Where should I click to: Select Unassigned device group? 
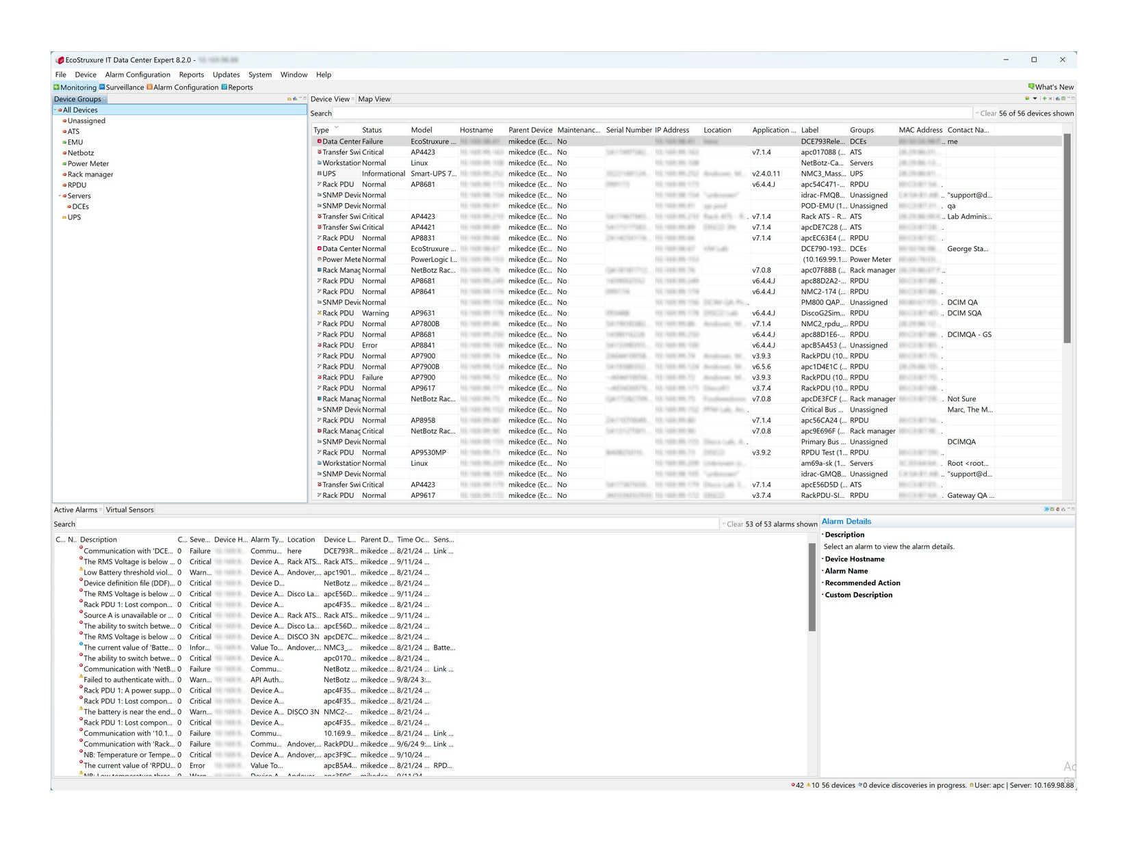pyautogui.click(x=86, y=121)
